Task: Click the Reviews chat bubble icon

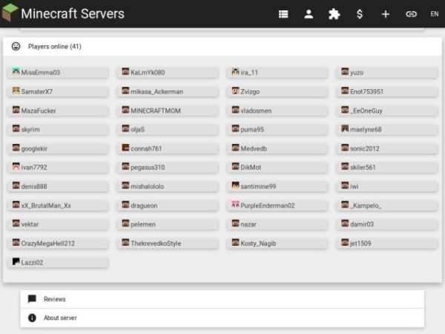Action: point(32,299)
